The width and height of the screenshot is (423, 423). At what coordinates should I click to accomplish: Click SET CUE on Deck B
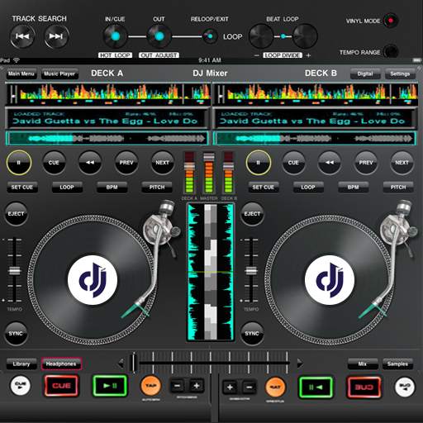(x=264, y=188)
